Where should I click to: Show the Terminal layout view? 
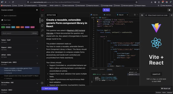point(158,92)
